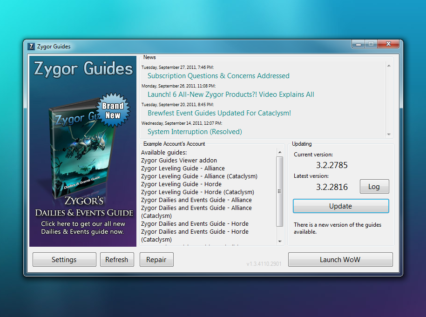Click the guides list scroll up arrow
Image resolution: width=426 pixels, height=317 pixels.
point(280,152)
